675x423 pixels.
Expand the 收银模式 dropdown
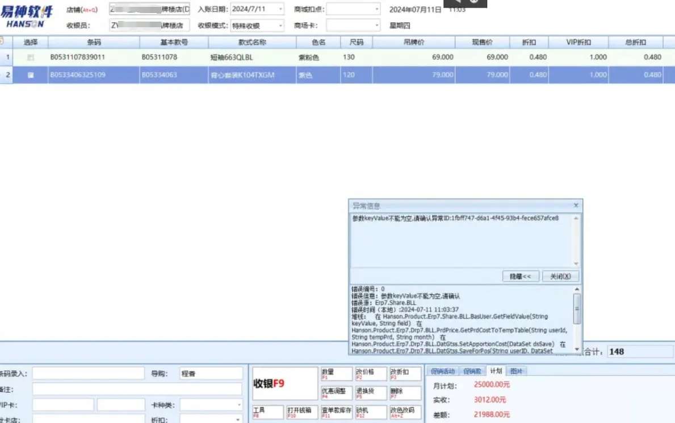tap(280, 26)
